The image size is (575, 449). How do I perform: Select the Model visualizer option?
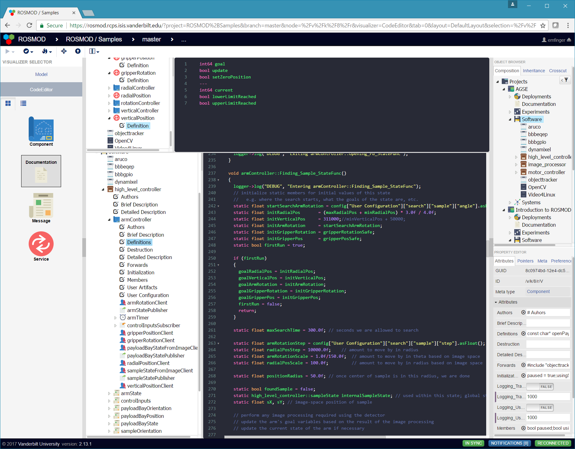(x=41, y=74)
